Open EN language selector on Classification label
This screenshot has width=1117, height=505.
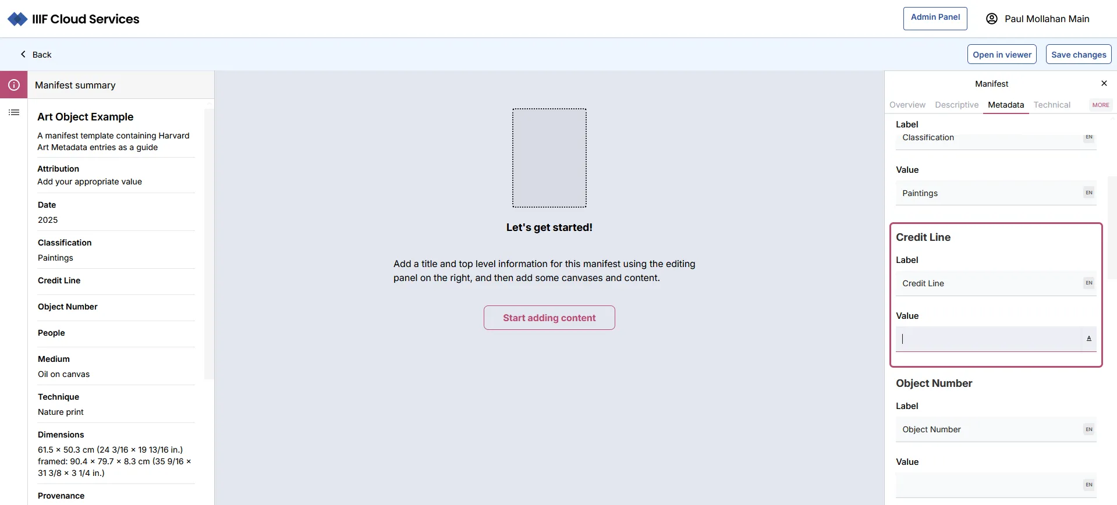(x=1088, y=137)
